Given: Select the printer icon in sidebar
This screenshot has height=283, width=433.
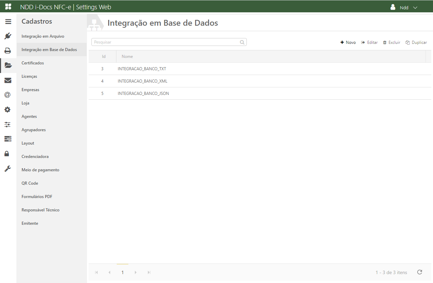Looking at the screenshot, I should coord(8,51).
